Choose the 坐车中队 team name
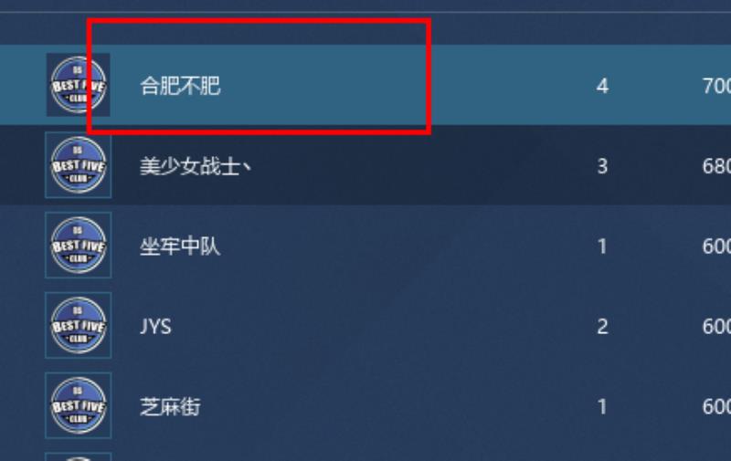Screen dimensions: 731x461 [x=180, y=246]
